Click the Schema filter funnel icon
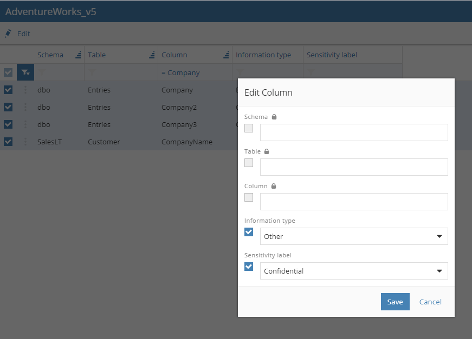 [x=42, y=72]
